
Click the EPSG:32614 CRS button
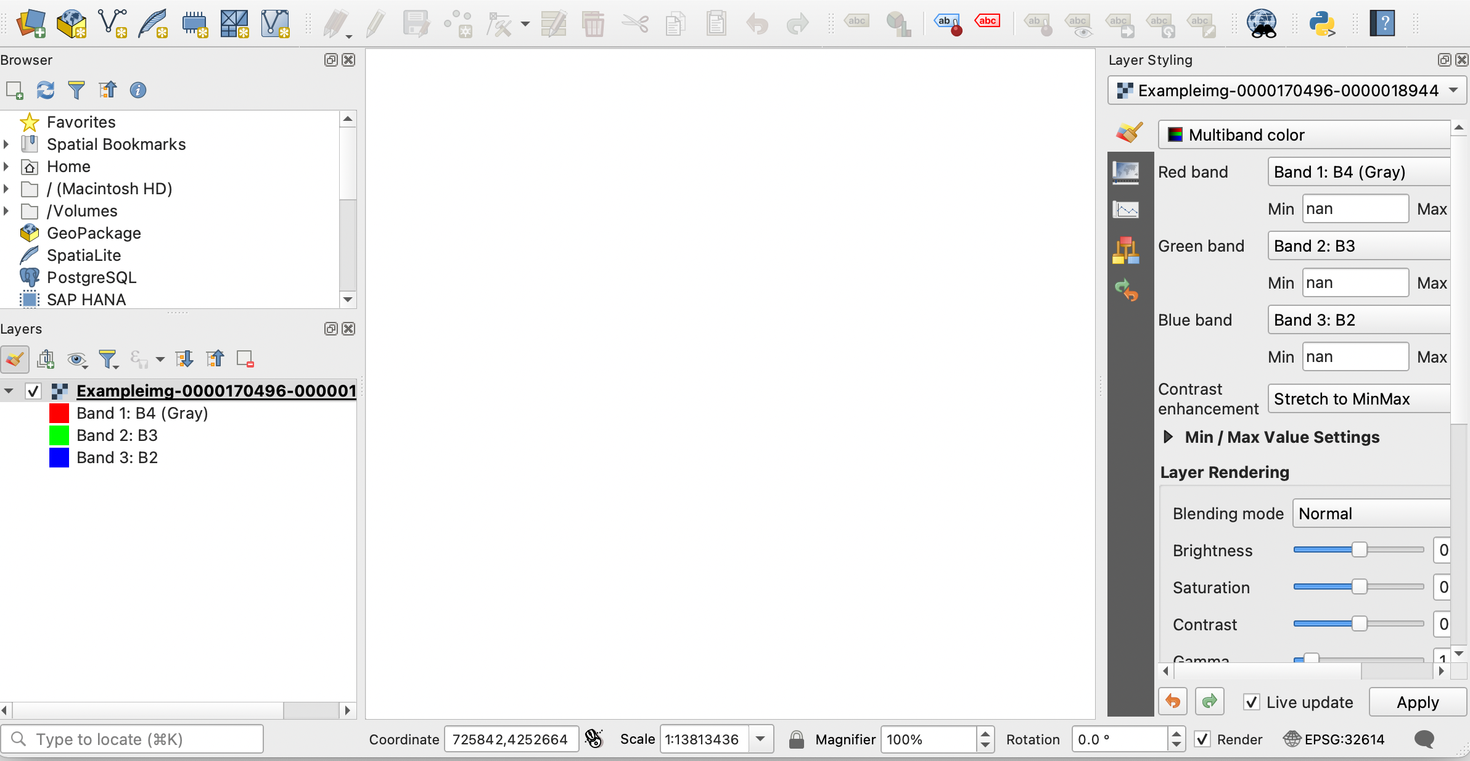pos(1334,739)
